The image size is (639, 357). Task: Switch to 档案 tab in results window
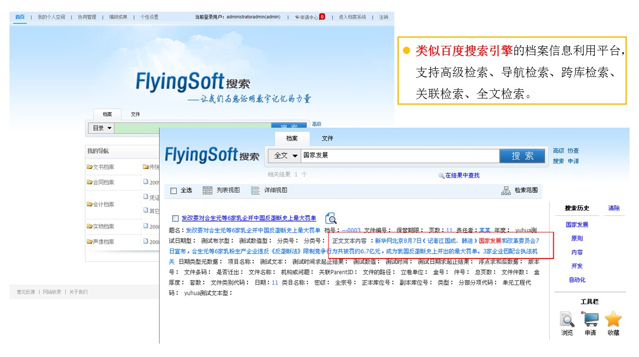click(292, 138)
